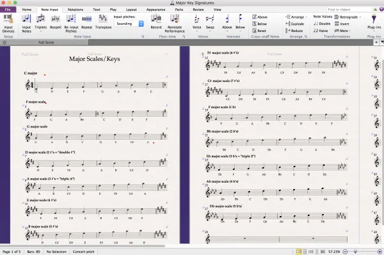Click the Repeat note icon
The image size is (384, 255).
coord(86,22)
